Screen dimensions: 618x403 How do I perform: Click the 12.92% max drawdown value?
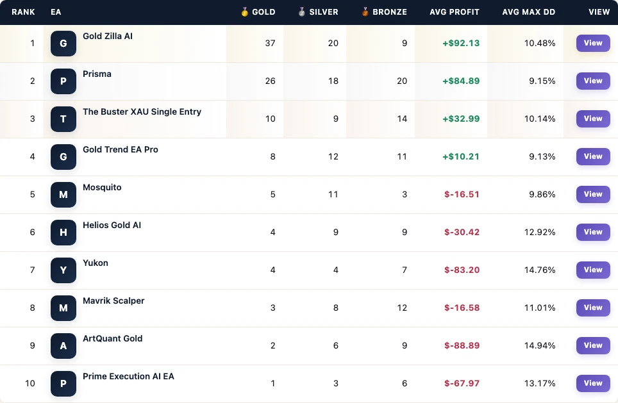tap(540, 233)
